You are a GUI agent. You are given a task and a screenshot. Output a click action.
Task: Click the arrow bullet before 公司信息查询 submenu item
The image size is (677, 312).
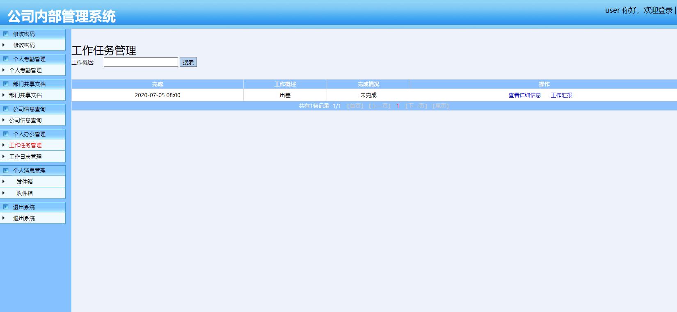coord(3,120)
